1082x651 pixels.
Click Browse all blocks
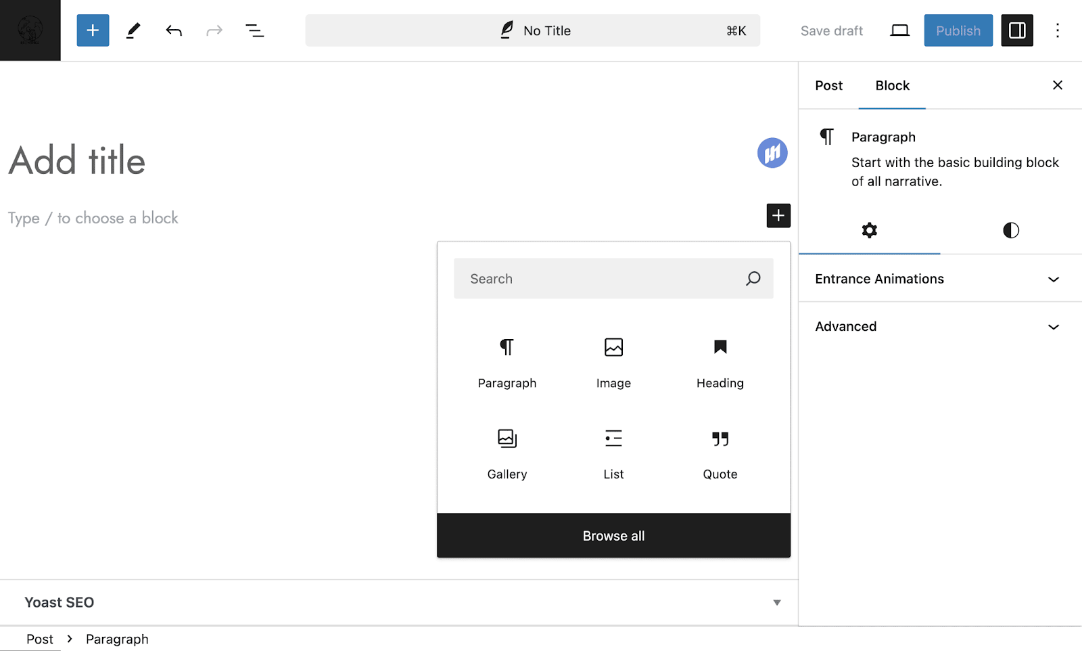click(613, 535)
